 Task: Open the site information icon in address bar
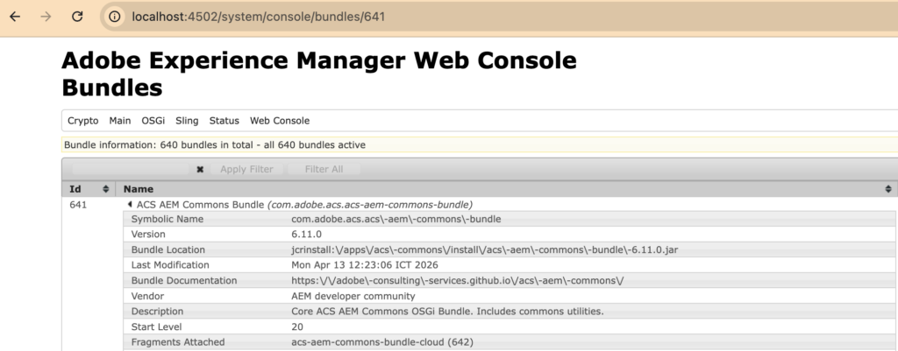[x=115, y=17]
